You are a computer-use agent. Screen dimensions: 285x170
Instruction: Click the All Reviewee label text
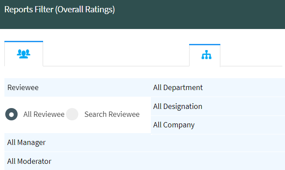[x=44, y=114]
